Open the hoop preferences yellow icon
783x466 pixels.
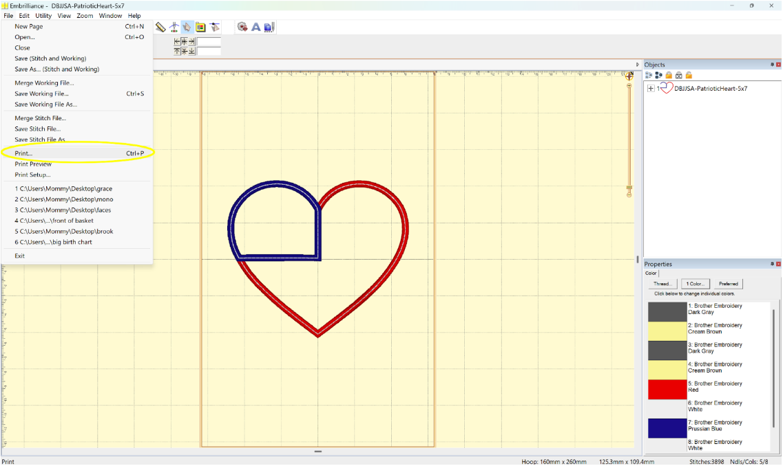coord(200,27)
